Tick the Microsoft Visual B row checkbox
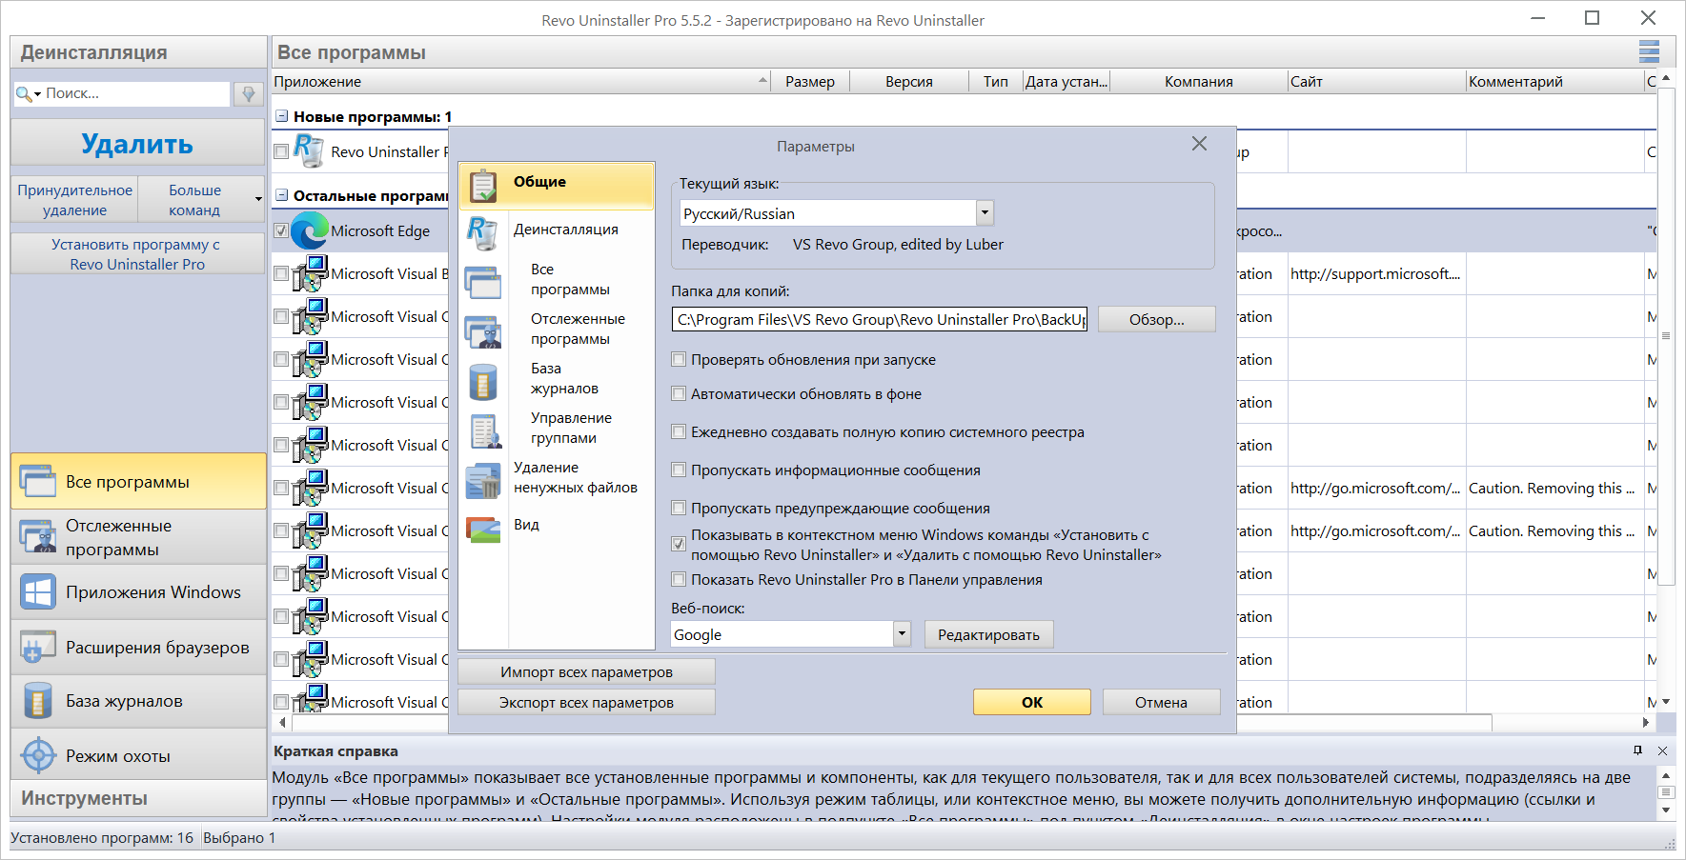Image resolution: width=1686 pixels, height=860 pixels. tap(281, 273)
